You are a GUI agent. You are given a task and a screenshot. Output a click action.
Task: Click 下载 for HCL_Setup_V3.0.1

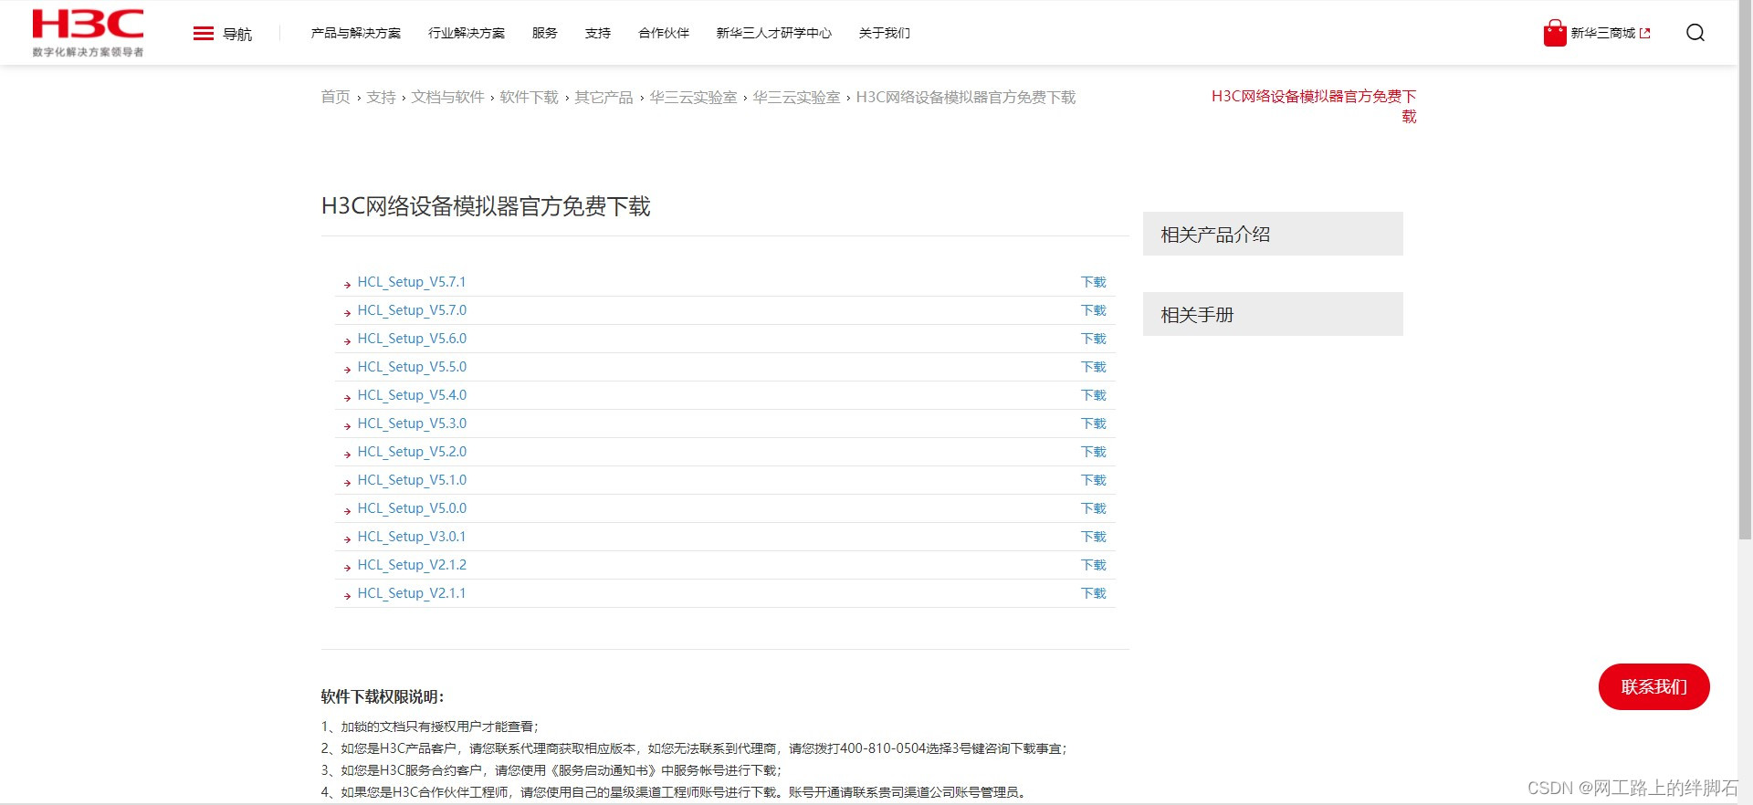tap(1094, 537)
